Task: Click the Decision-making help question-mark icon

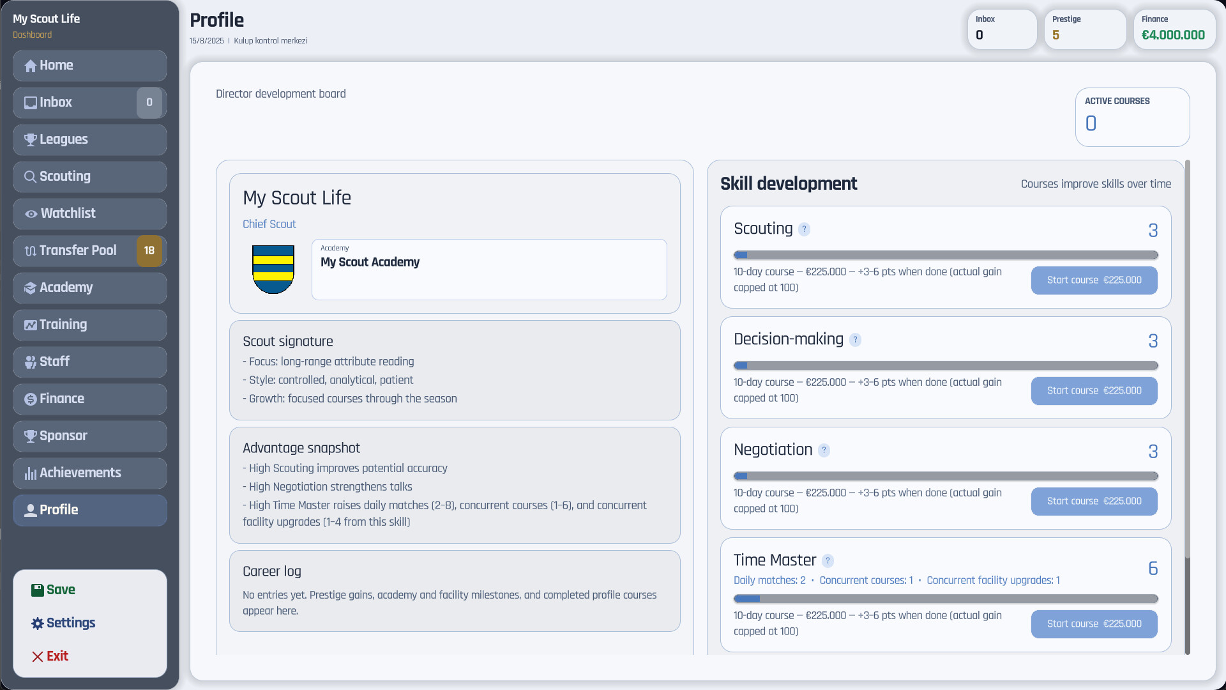Action: tap(855, 340)
